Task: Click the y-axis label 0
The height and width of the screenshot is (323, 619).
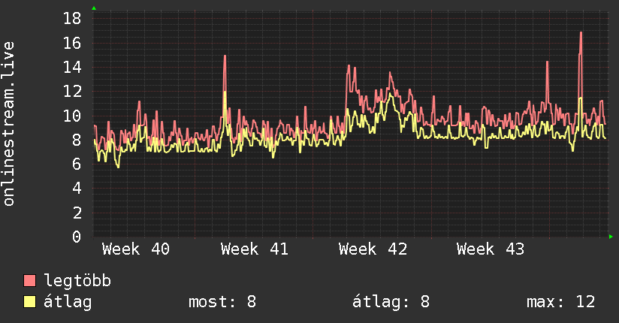Action: click(77, 237)
